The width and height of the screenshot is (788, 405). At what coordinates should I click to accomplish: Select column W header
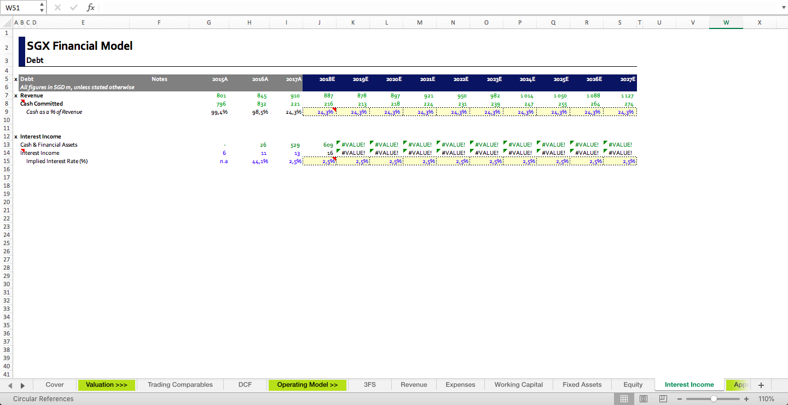click(726, 22)
